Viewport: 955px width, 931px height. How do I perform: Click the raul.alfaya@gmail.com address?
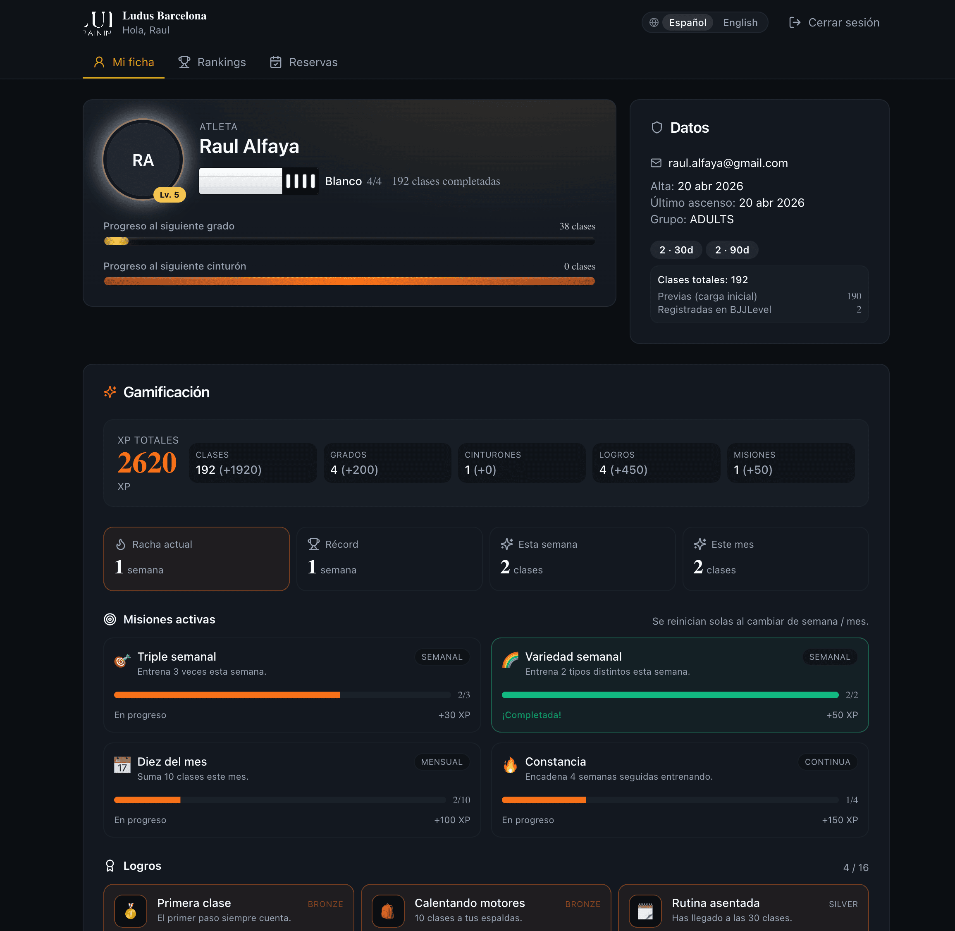pos(728,163)
